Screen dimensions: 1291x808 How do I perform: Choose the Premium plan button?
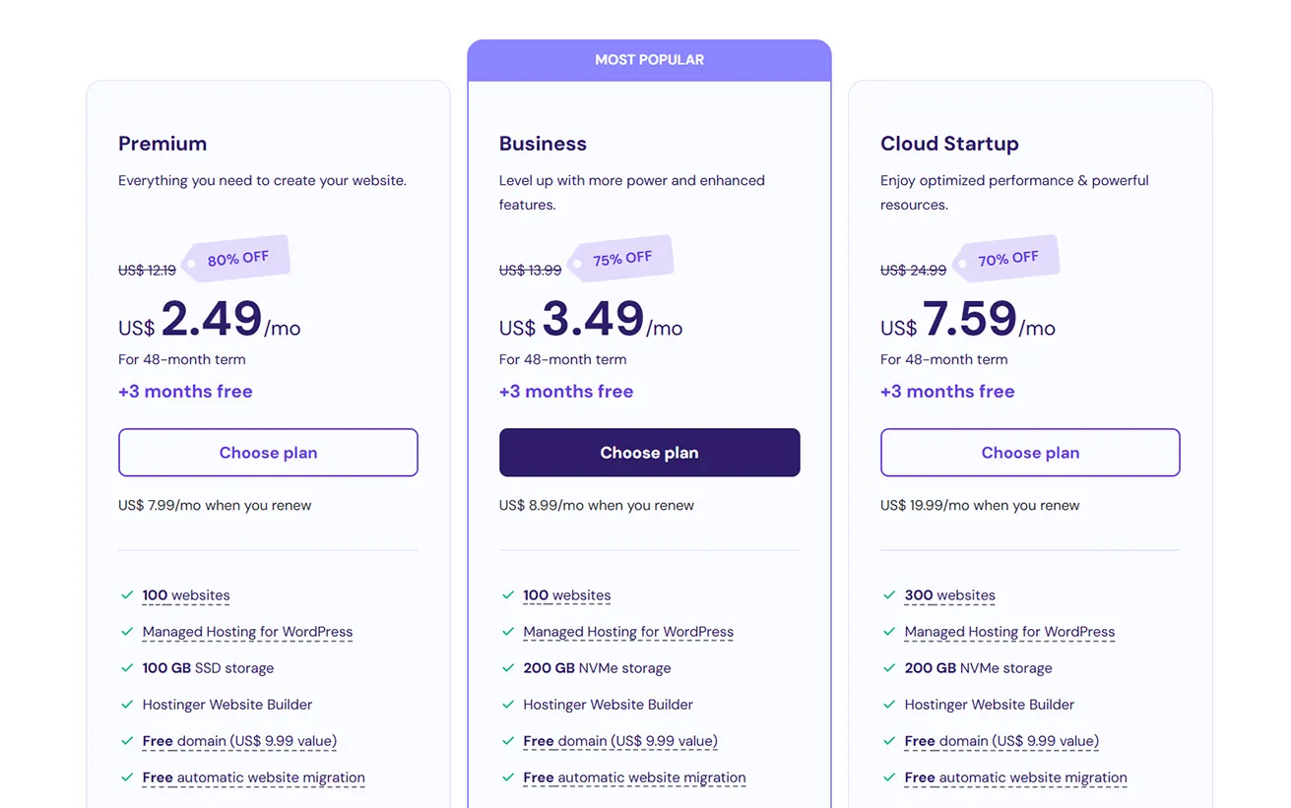pyautogui.click(x=268, y=453)
